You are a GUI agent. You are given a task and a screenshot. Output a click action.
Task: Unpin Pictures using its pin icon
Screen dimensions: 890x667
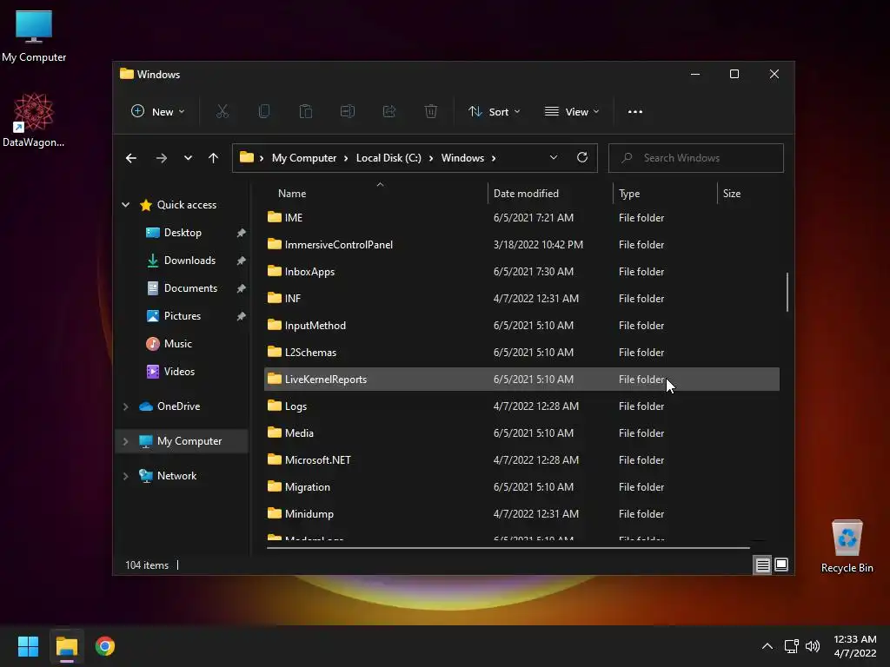point(242,316)
